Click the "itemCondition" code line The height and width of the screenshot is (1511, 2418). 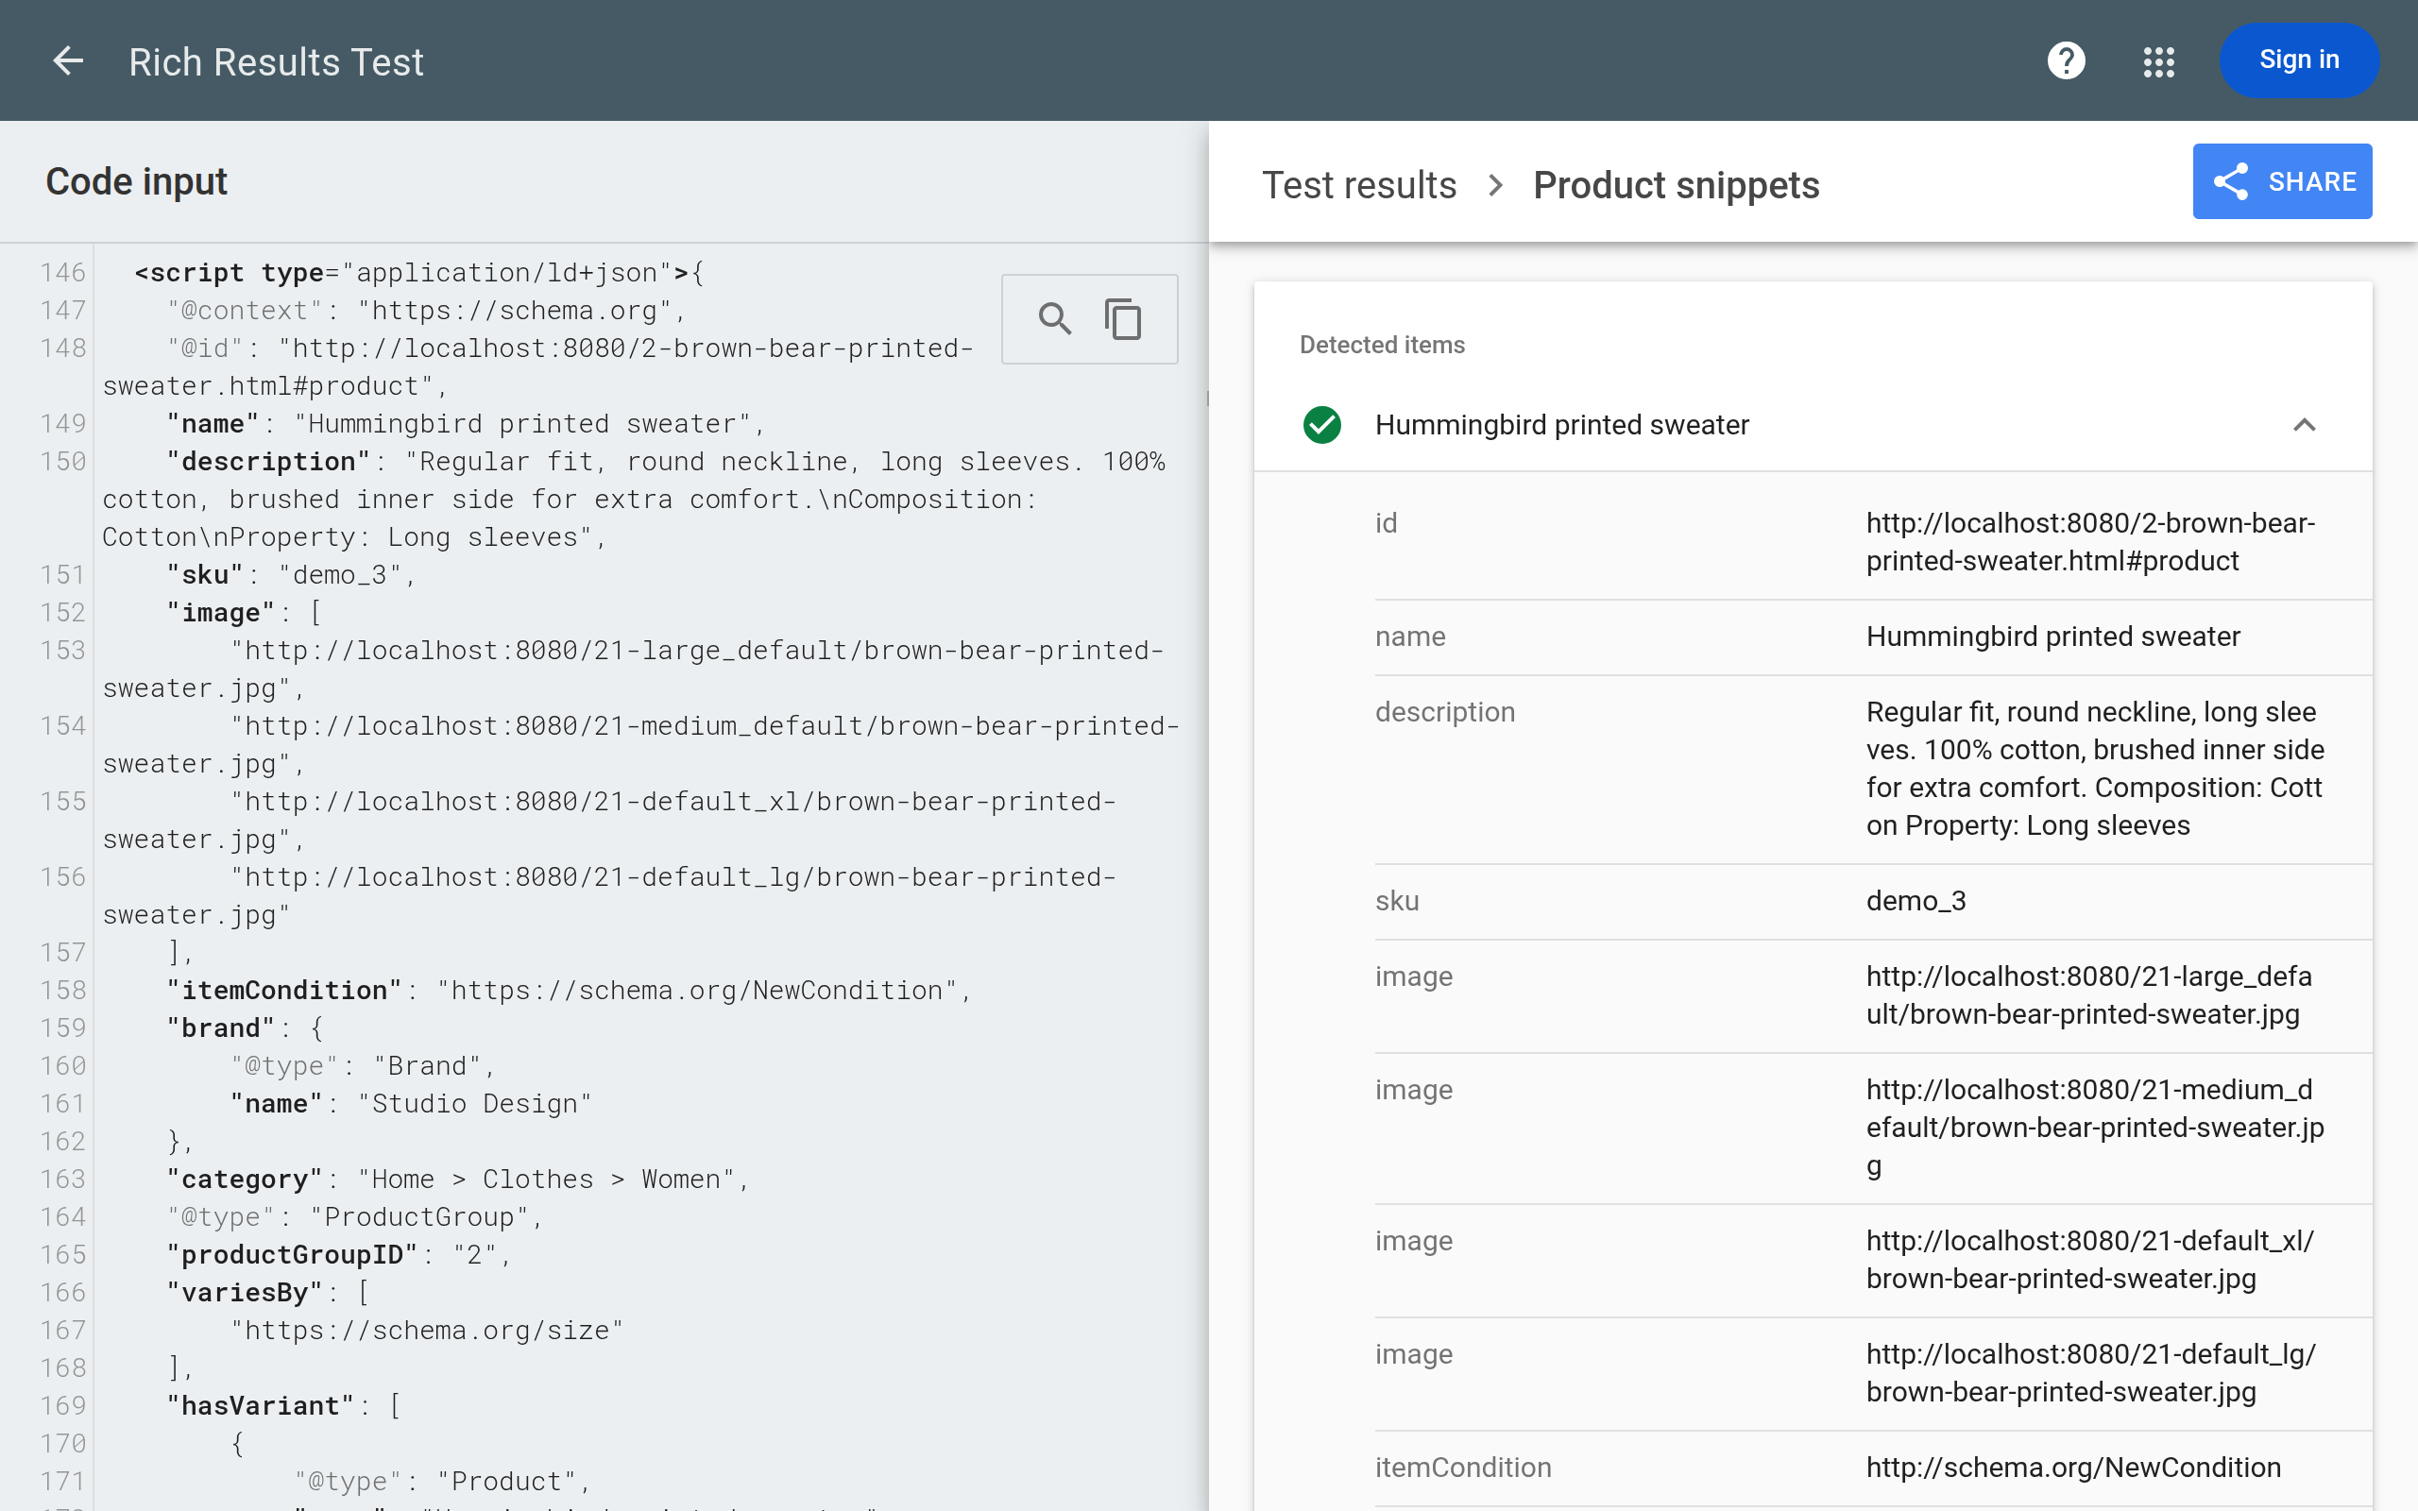[x=568, y=991]
